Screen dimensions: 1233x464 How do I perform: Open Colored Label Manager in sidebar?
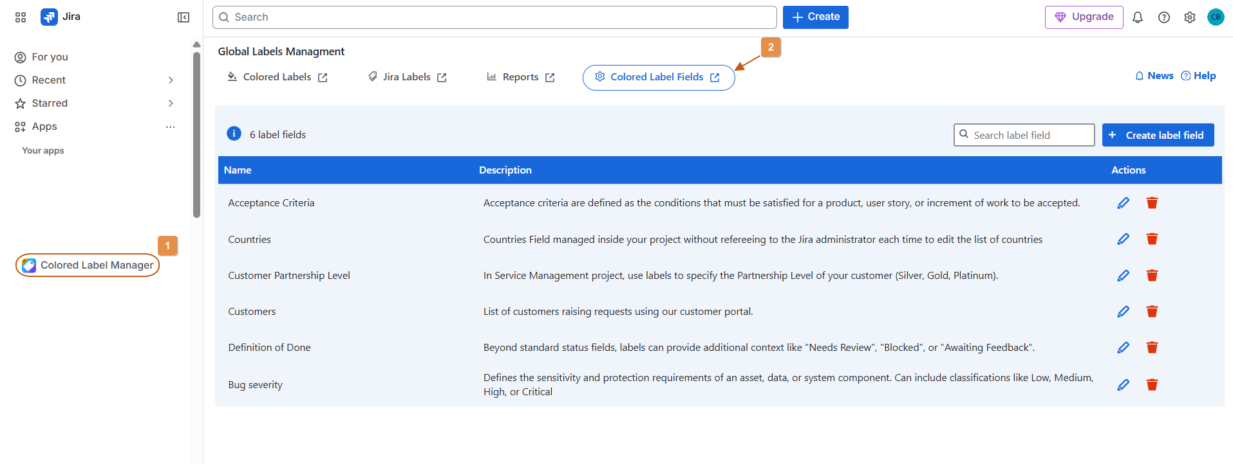[88, 265]
